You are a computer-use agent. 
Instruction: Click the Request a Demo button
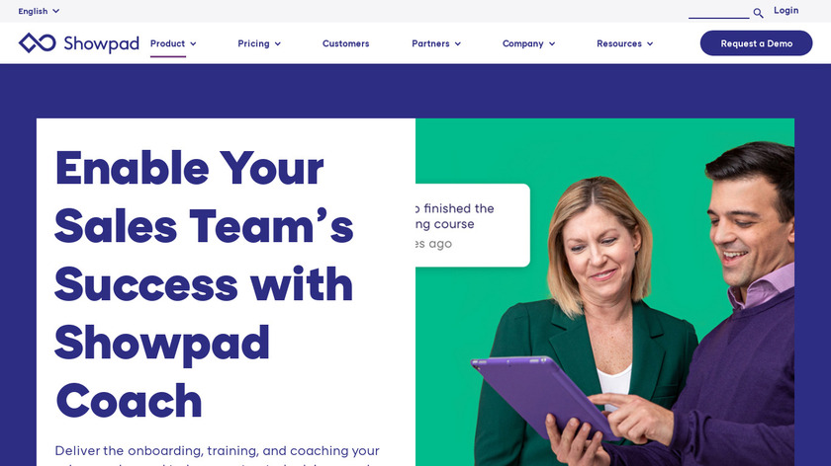pos(756,43)
